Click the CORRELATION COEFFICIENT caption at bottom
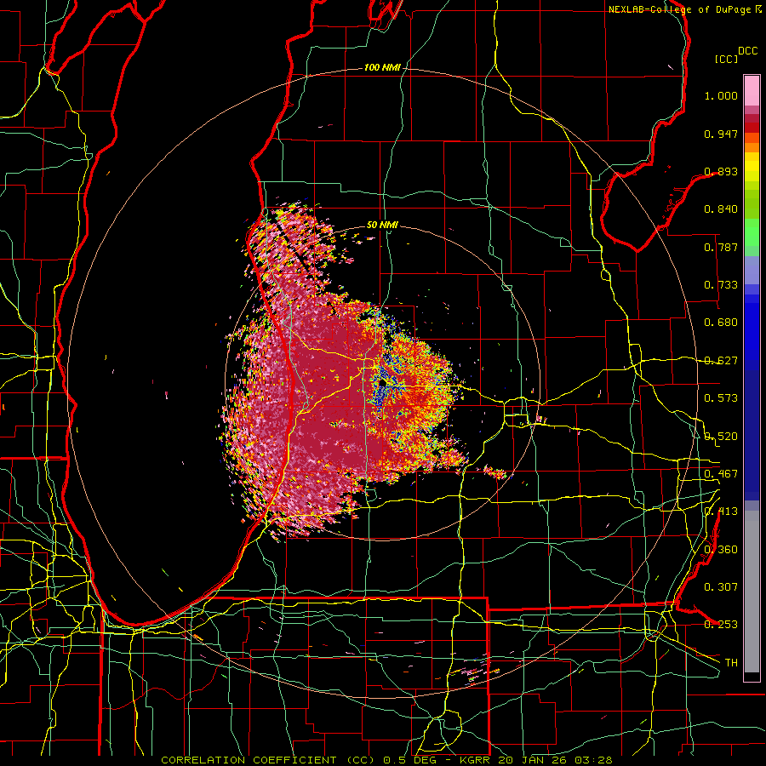766x766 pixels. pos(268,760)
